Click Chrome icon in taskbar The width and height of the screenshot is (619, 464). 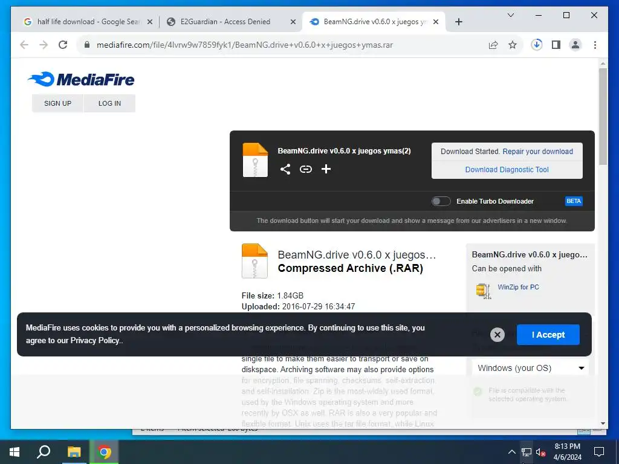[104, 452]
